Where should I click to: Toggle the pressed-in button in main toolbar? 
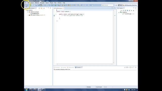41,5
